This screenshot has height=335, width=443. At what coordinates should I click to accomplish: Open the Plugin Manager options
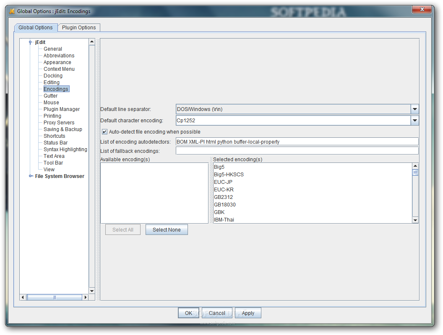(x=62, y=109)
